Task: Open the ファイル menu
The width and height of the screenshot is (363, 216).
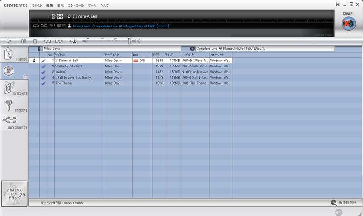Action: 37,5
